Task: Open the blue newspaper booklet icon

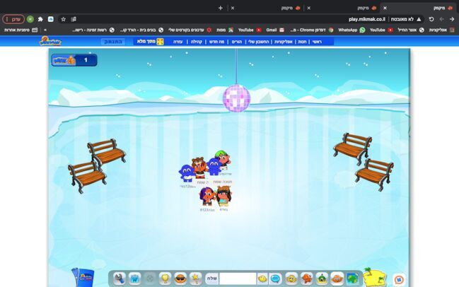Action: coord(83,277)
